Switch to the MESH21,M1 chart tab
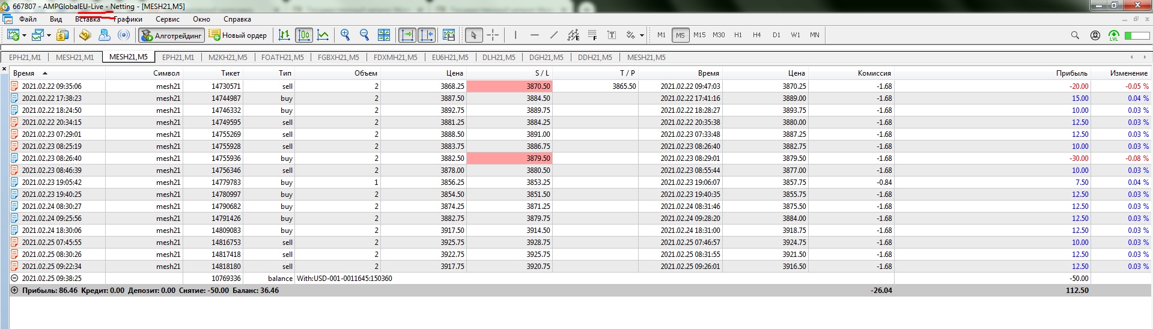The image size is (1153, 329). [x=75, y=58]
